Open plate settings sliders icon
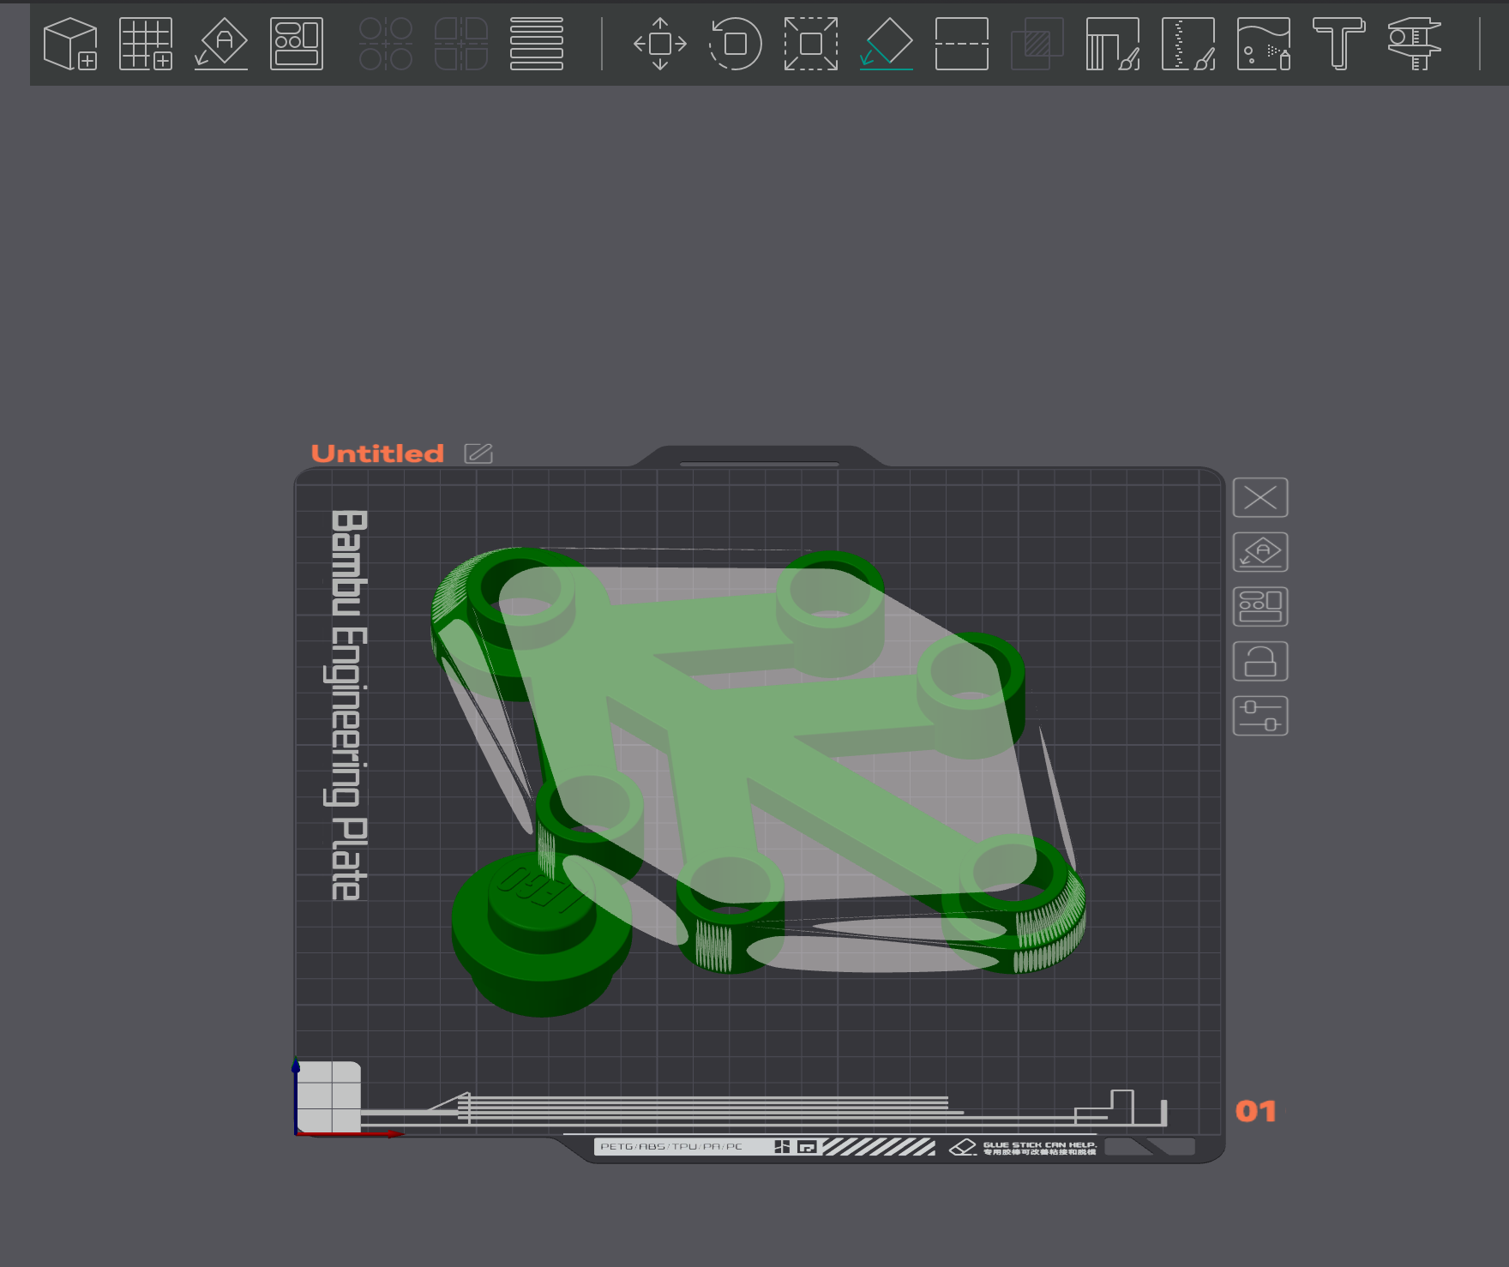The height and width of the screenshot is (1267, 1509). (1260, 716)
